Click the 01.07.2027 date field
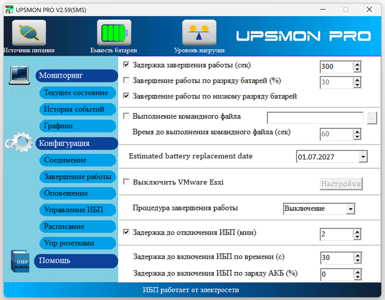Viewport: 385px width, 300px height. pos(328,157)
